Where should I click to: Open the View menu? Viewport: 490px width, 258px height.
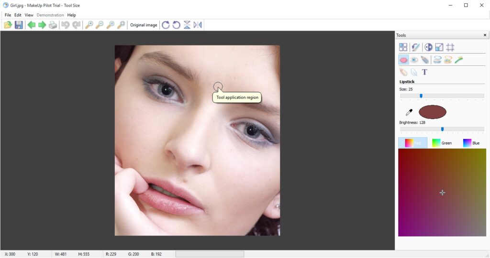29,15
